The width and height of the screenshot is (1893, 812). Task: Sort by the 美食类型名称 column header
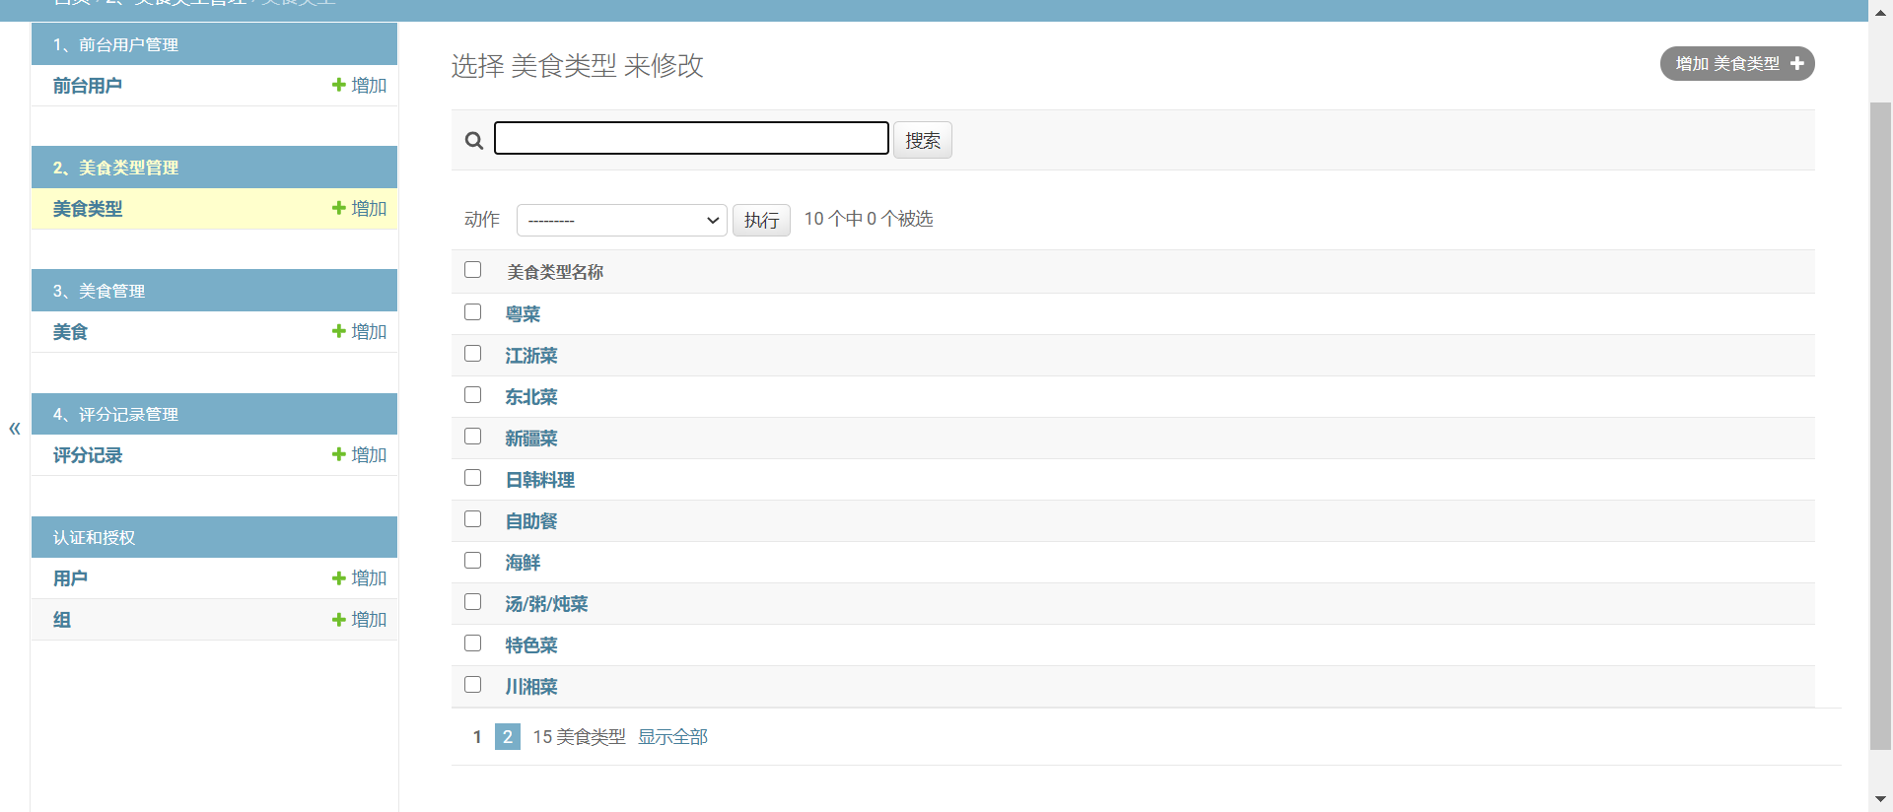pyautogui.click(x=555, y=272)
